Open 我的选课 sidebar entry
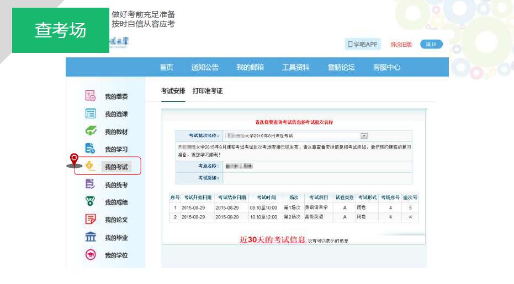The height and width of the screenshot is (284, 514). [x=116, y=114]
